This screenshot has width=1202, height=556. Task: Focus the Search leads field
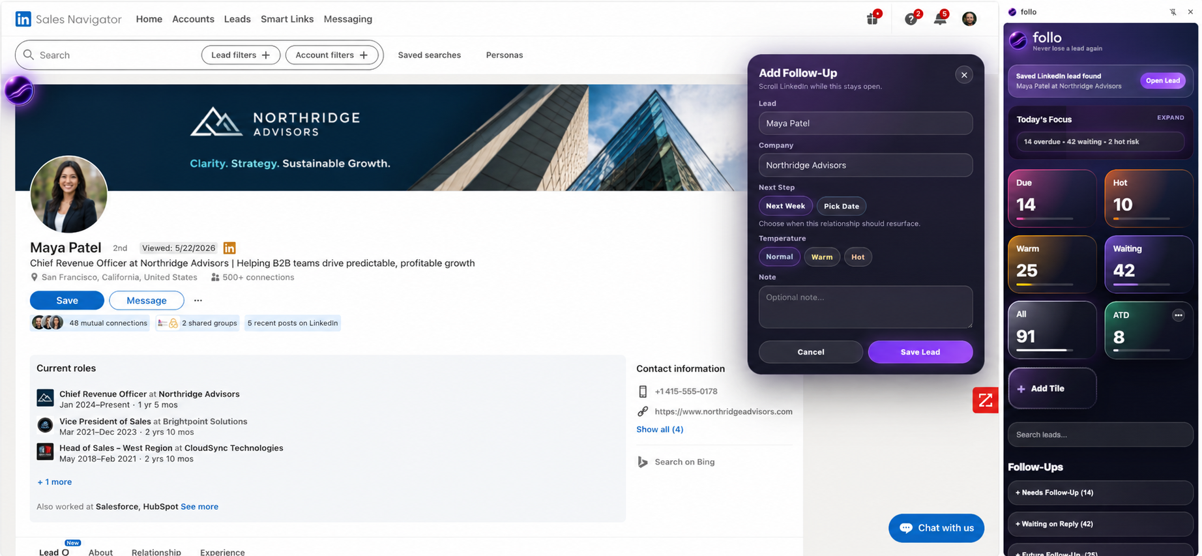[1100, 435]
